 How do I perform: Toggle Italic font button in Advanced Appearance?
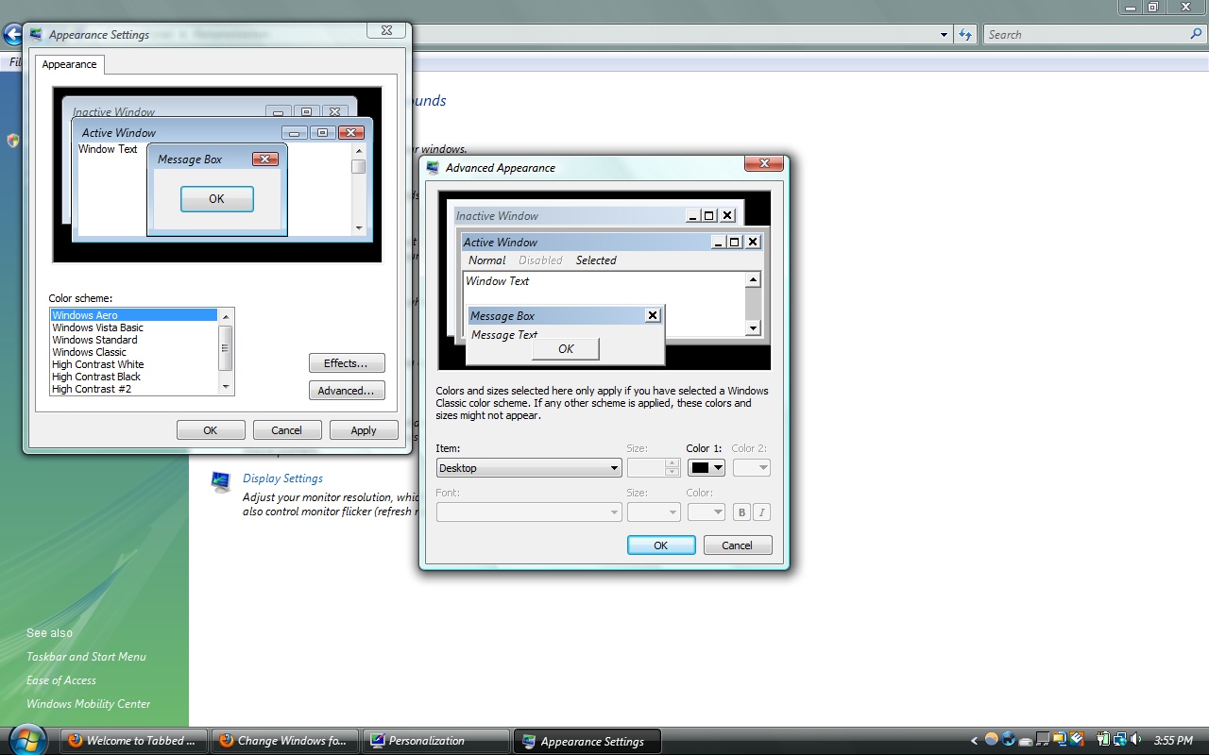[x=761, y=512]
